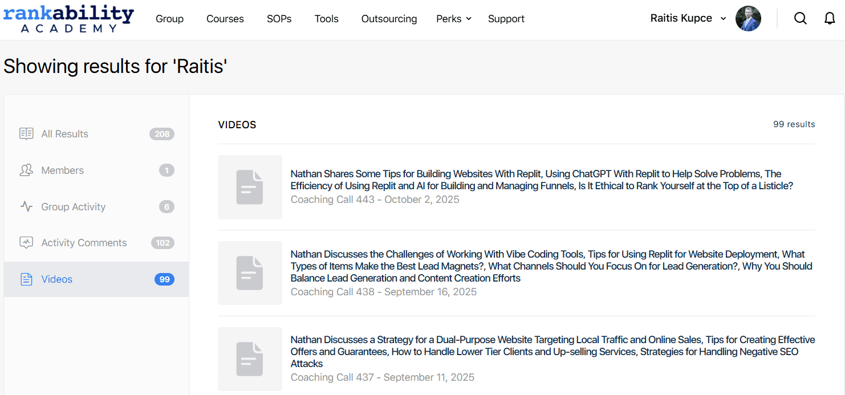845x395 pixels.
Task: Open the Courses menu item
Action: tap(225, 19)
